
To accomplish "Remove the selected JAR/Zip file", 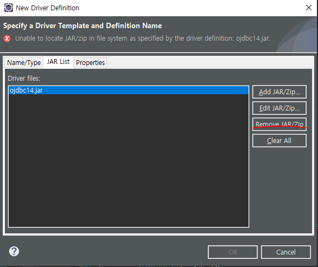I will point(279,124).
